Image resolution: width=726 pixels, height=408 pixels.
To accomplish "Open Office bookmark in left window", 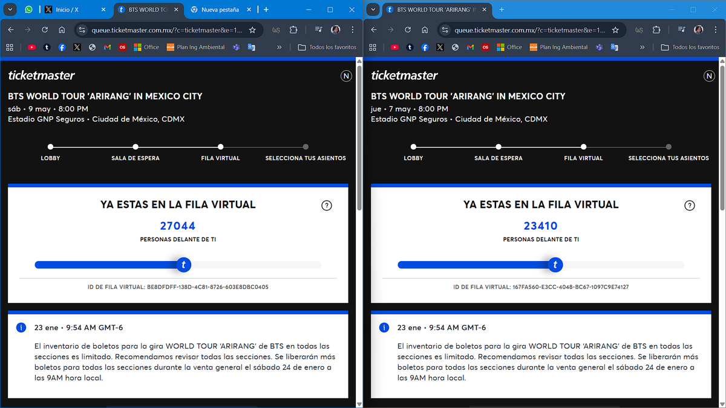I will point(146,47).
